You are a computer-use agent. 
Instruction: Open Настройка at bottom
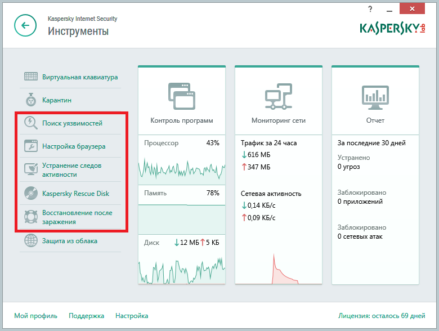click(132, 316)
